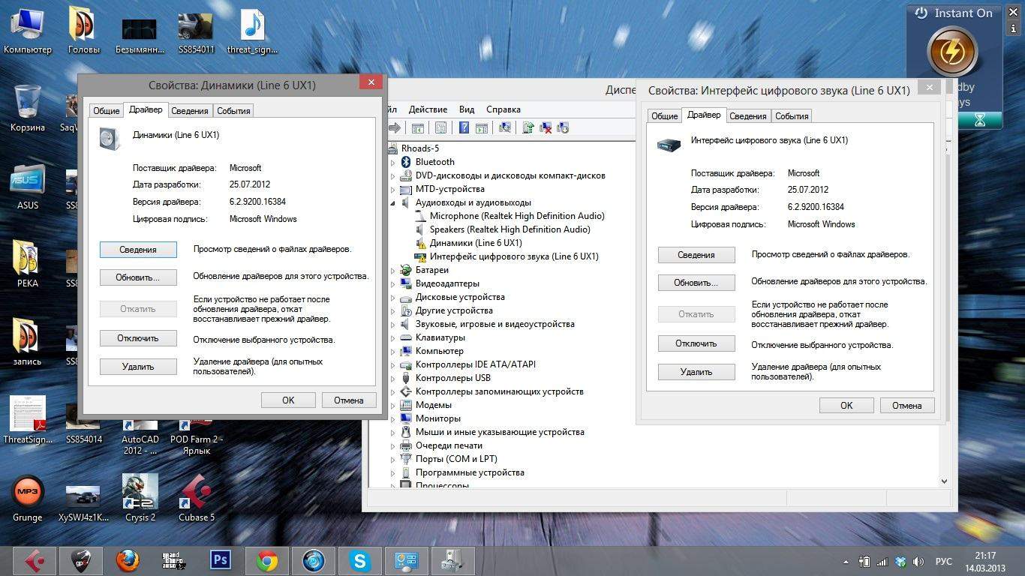
Task: Click the update driver software toolbar icon
Action: point(528,128)
